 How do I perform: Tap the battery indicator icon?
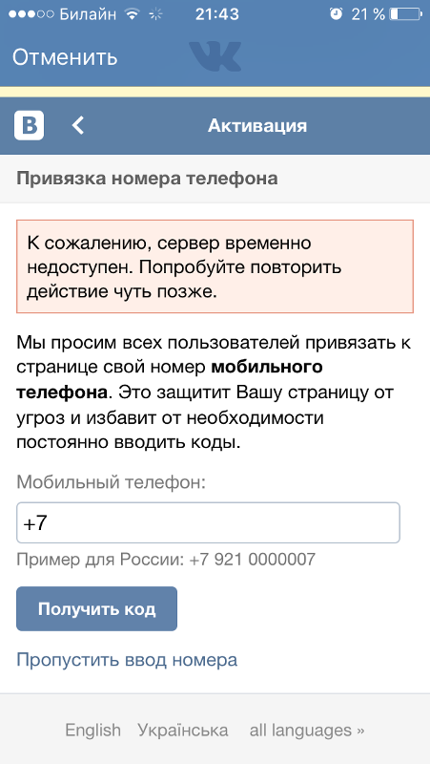tap(406, 14)
